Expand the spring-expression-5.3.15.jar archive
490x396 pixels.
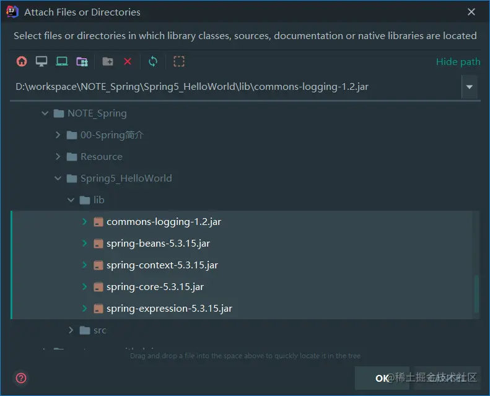coord(84,309)
